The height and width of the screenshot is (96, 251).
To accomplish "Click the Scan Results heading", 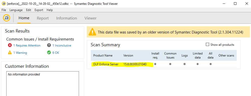I will click(17, 31).
